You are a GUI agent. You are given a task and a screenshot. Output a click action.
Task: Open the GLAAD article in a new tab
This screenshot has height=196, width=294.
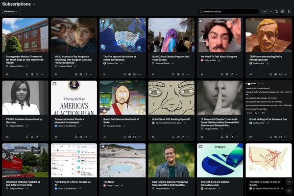pyautogui.click(x=183, y=74)
